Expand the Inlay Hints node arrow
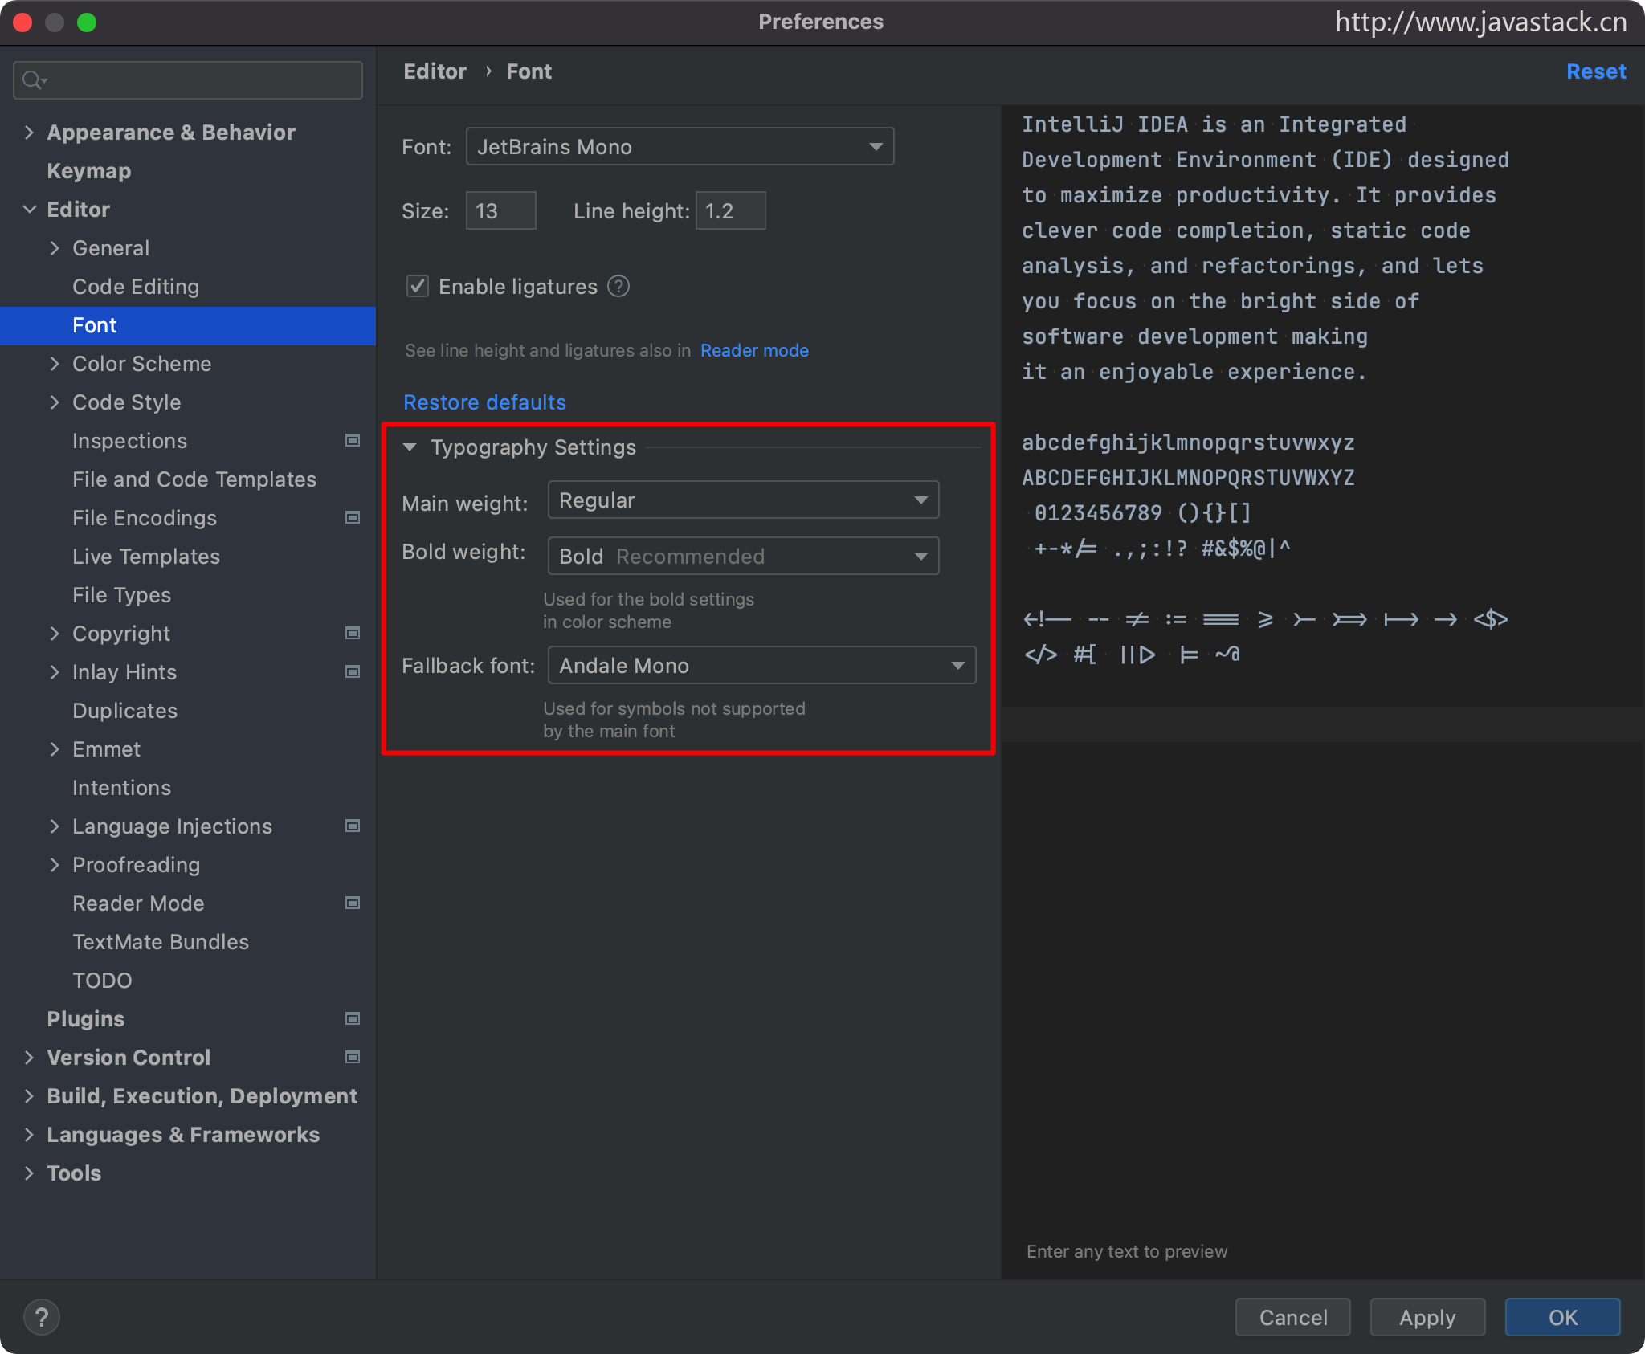The width and height of the screenshot is (1645, 1354). (55, 672)
